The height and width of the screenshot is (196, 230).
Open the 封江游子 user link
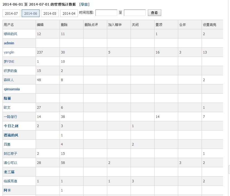tap(10, 153)
